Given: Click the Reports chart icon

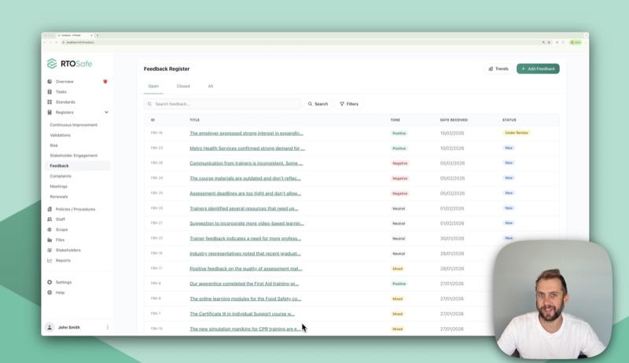Looking at the screenshot, I should 50,260.
